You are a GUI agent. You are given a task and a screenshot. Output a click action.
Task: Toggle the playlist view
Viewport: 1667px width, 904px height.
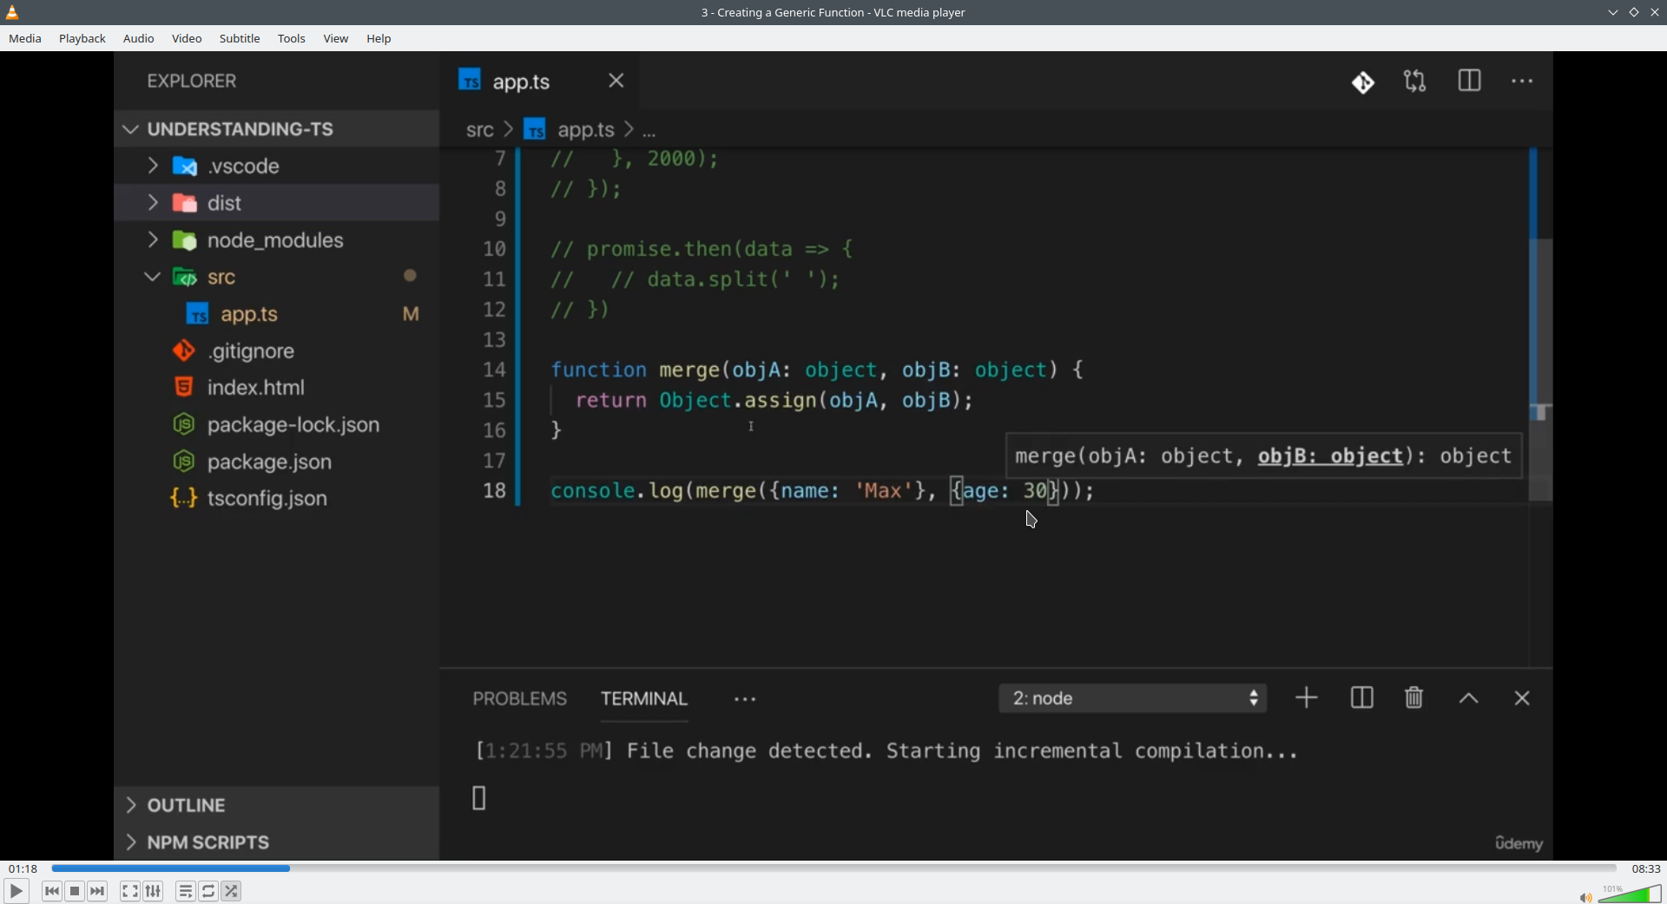coord(185,891)
